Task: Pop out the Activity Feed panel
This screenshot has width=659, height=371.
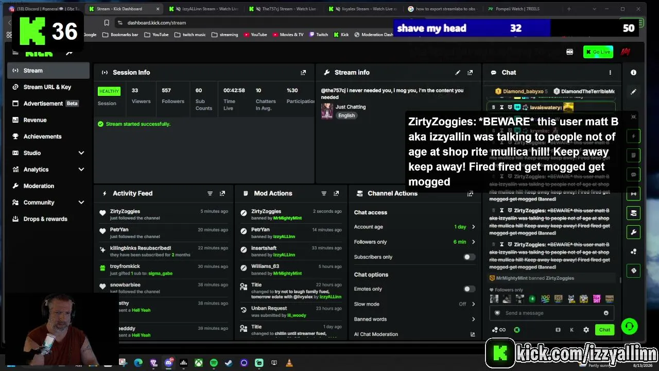Action: pyautogui.click(x=222, y=193)
